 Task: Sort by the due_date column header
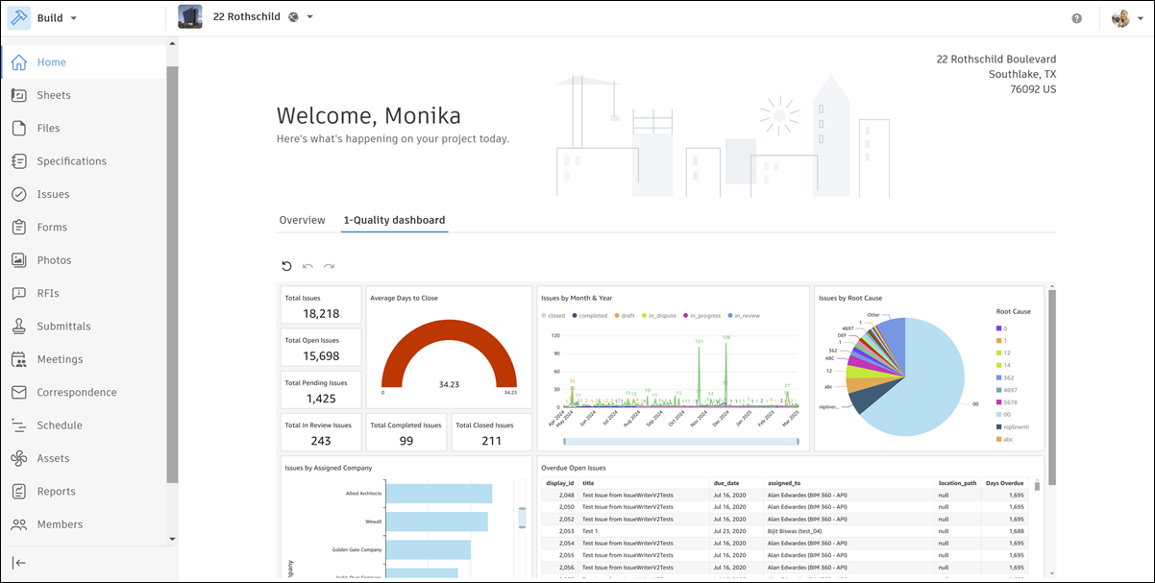725,483
